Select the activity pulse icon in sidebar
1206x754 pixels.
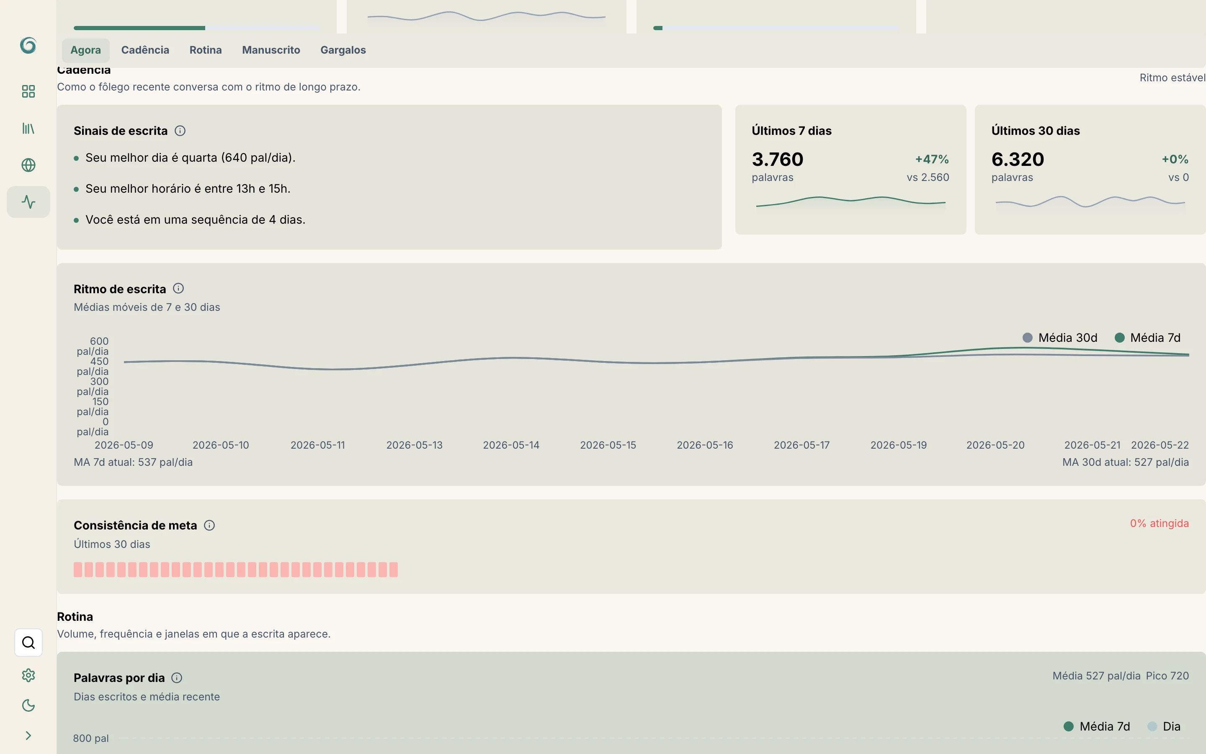pos(28,202)
